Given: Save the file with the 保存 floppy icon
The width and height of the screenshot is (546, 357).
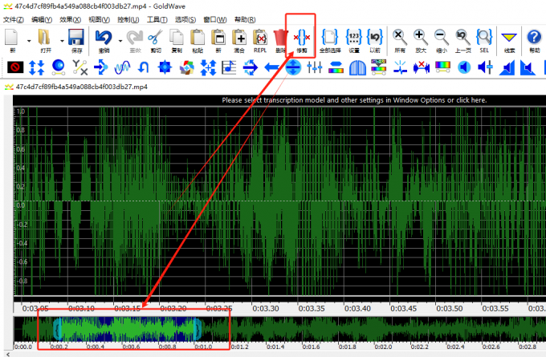Looking at the screenshot, I should [x=76, y=41].
